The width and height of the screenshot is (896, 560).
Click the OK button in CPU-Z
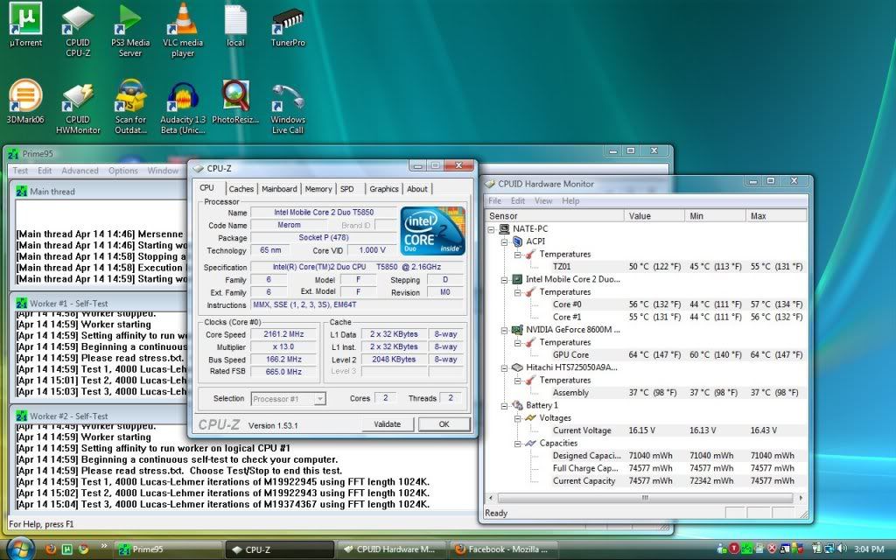coord(444,424)
